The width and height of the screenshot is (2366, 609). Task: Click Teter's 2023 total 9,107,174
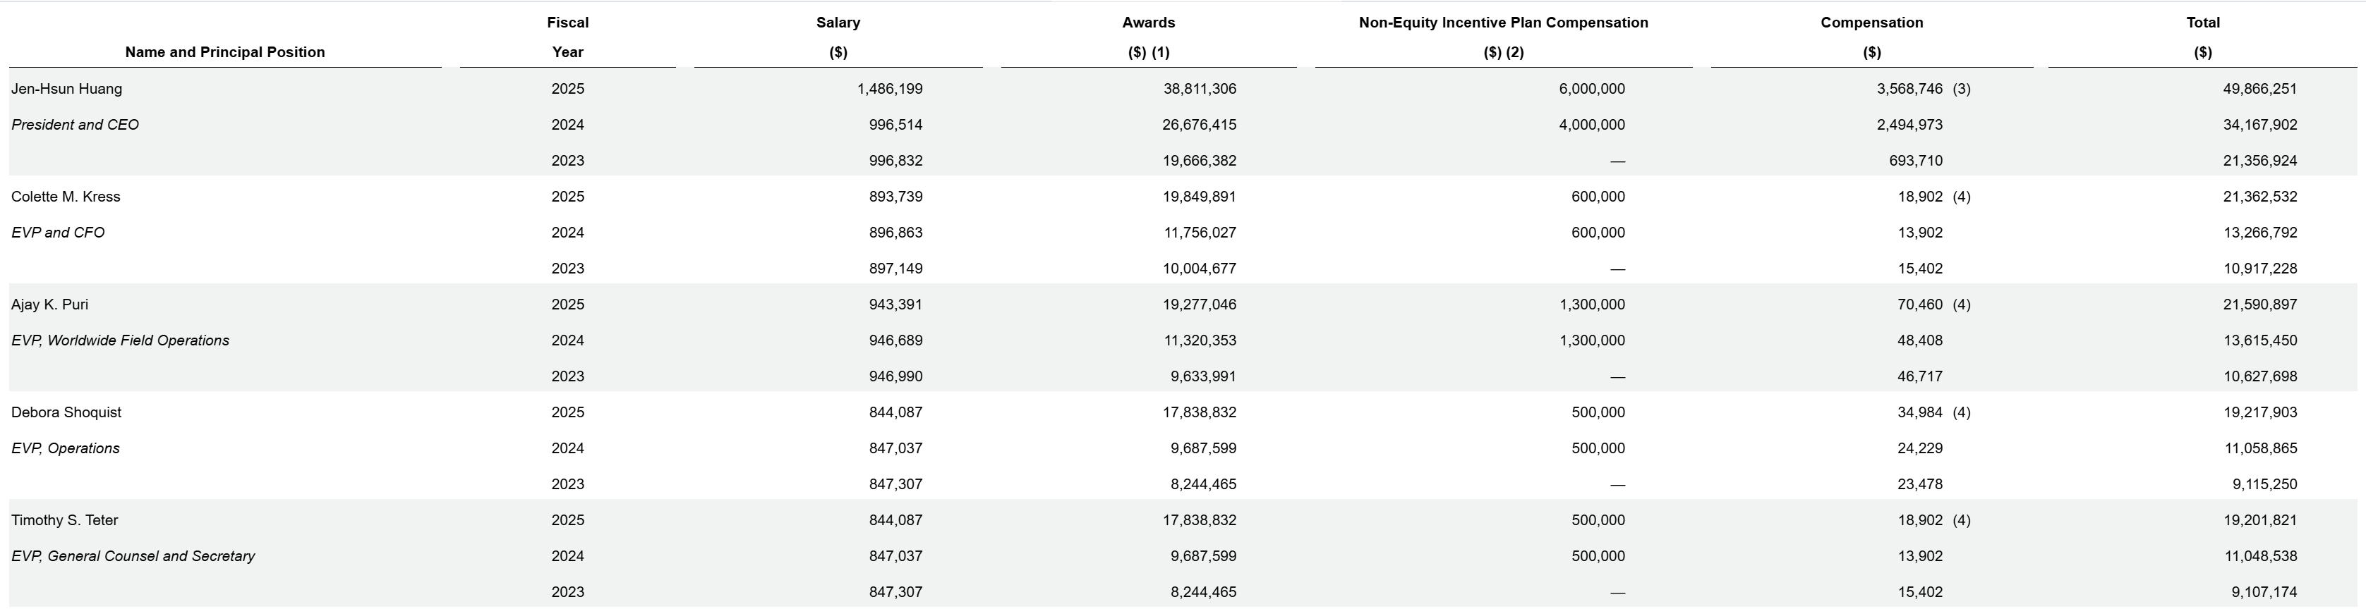(2264, 591)
